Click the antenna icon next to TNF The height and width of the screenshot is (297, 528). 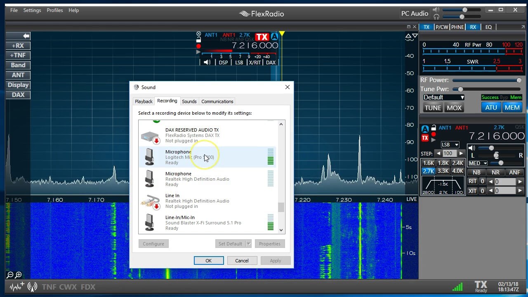(32, 286)
